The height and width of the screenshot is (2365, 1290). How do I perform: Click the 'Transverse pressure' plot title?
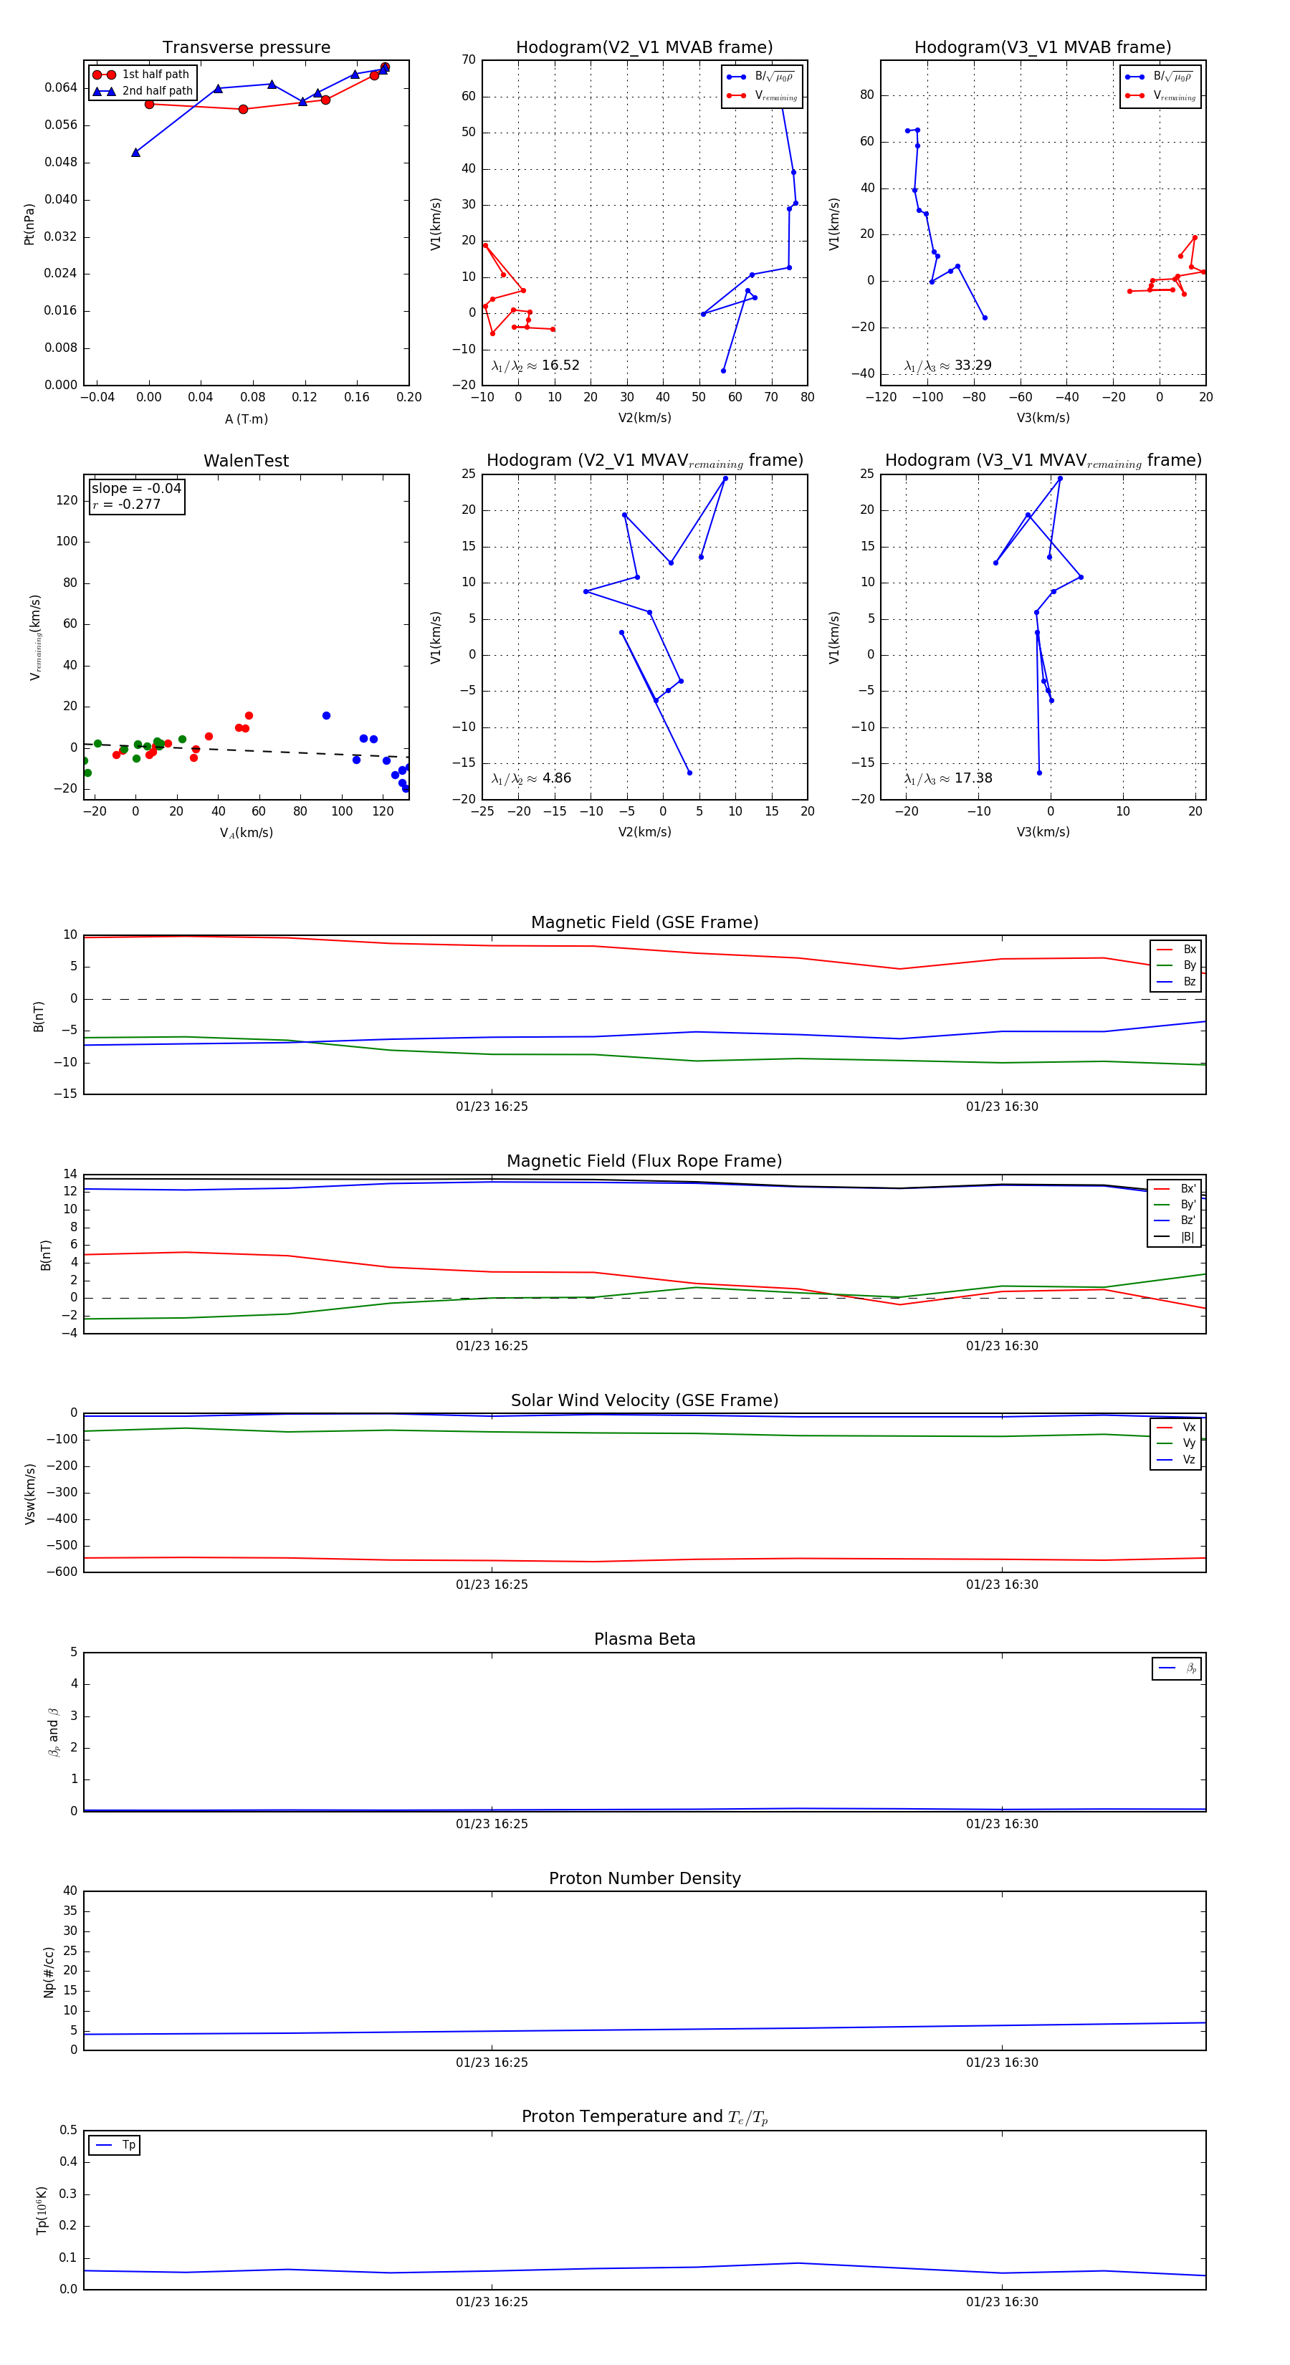click(246, 48)
